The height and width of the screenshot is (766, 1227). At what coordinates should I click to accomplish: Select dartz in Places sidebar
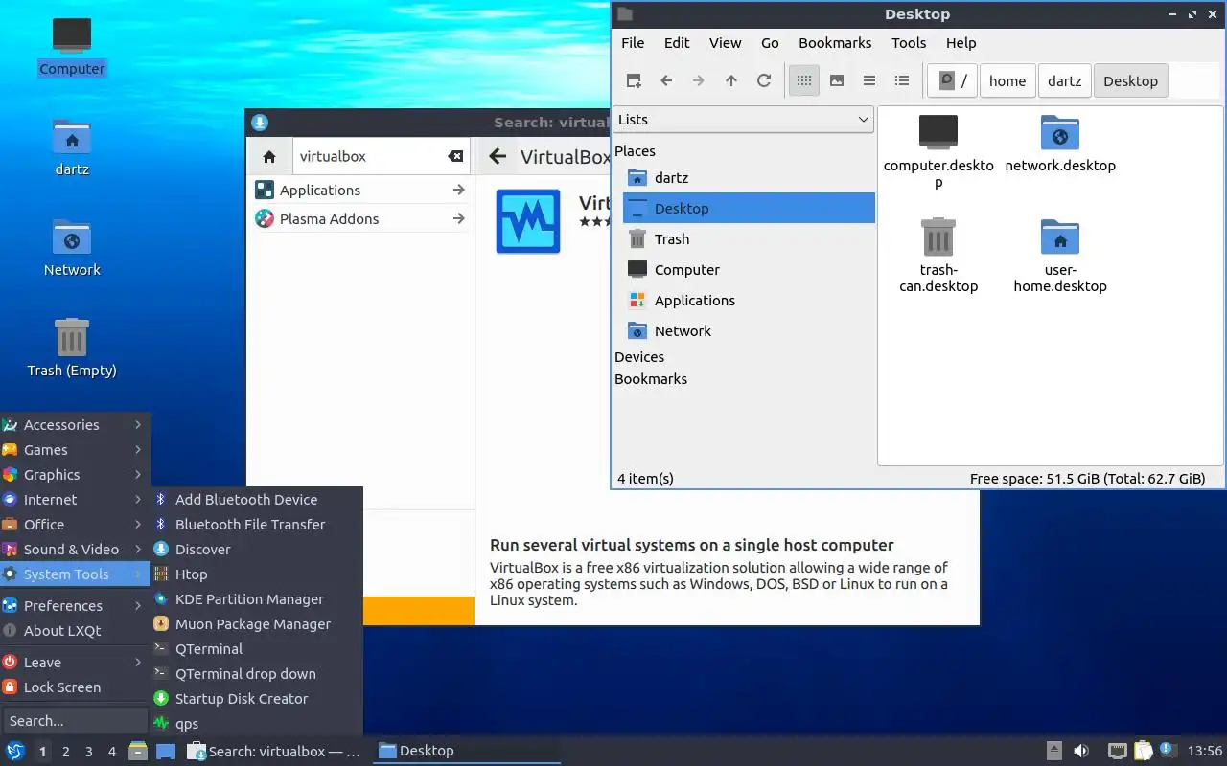tap(749, 178)
